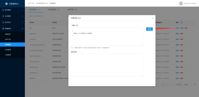This screenshot has height=97, width=199.
Task: Click the delMenu function name cell
Action: [x=32, y=78]
